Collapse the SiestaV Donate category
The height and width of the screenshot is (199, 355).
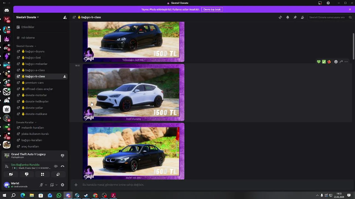point(26,46)
